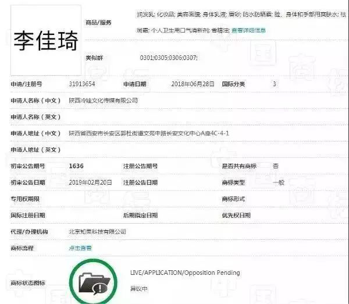Viewport: 349px width, 304px height.
Task: Open the 点击查看 trademark process link
Action: point(80,248)
